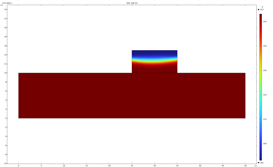
Task: Click the y-axis tick label -2
Action: tap(6, 127)
